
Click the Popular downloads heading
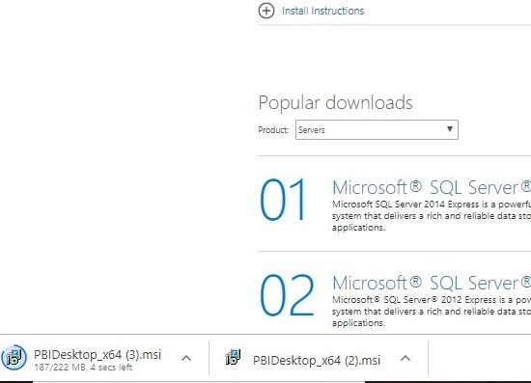[335, 103]
